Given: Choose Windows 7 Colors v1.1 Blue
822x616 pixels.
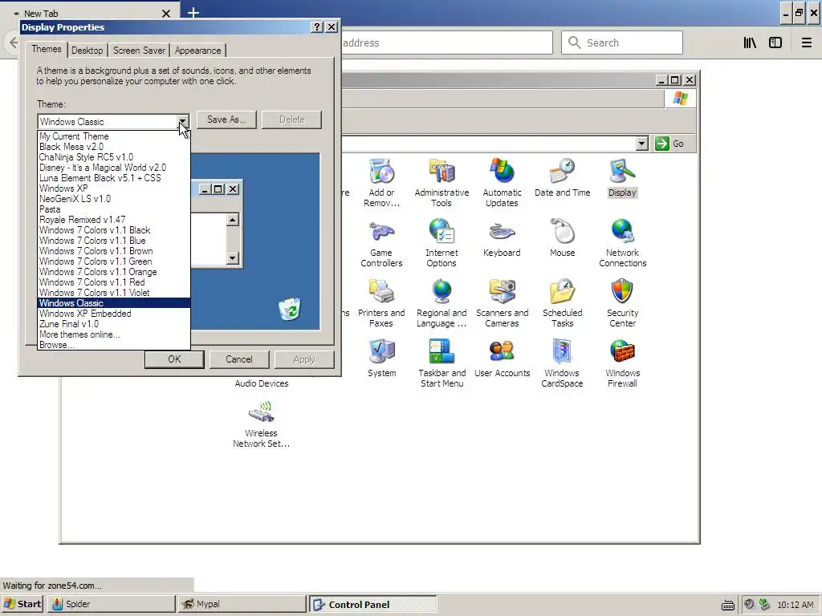Looking at the screenshot, I should [x=114, y=241].
